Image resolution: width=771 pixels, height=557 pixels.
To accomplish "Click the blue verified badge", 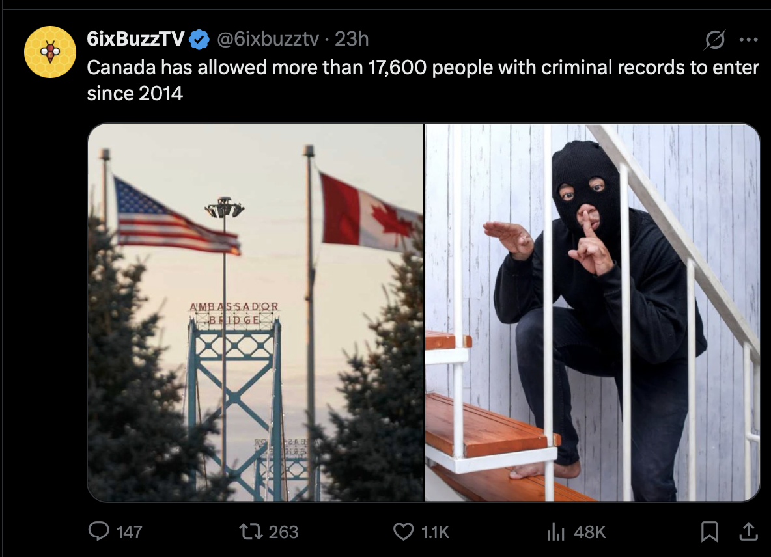I will 199,39.
